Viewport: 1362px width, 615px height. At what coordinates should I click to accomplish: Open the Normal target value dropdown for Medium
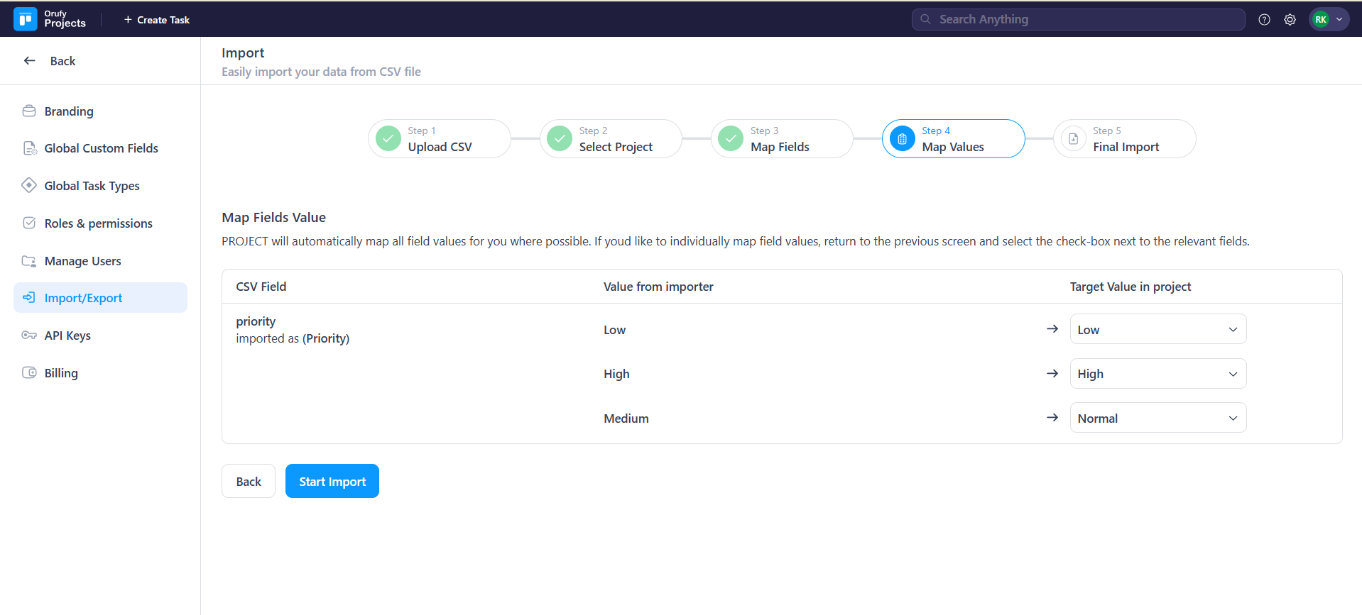click(1157, 419)
